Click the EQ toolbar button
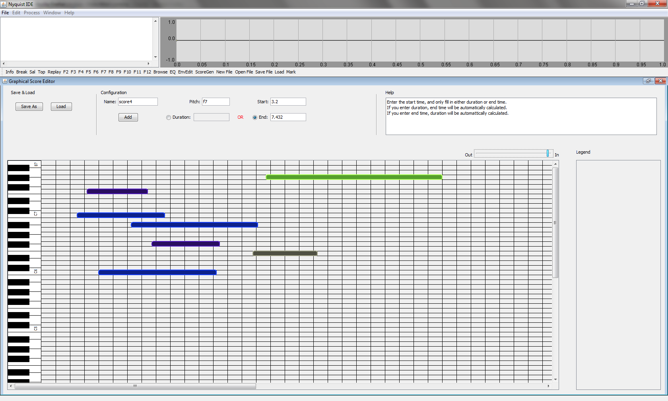 tap(173, 72)
